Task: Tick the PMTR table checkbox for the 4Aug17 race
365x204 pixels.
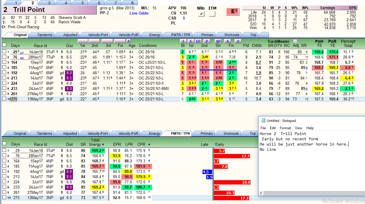Action: tap(4, 172)
